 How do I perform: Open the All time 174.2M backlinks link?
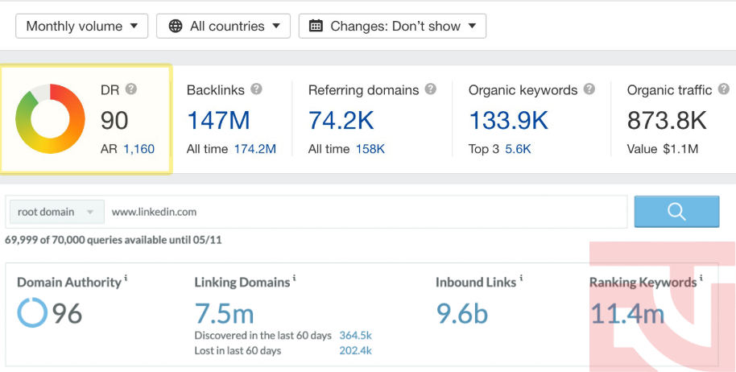(x=255, y=149)
